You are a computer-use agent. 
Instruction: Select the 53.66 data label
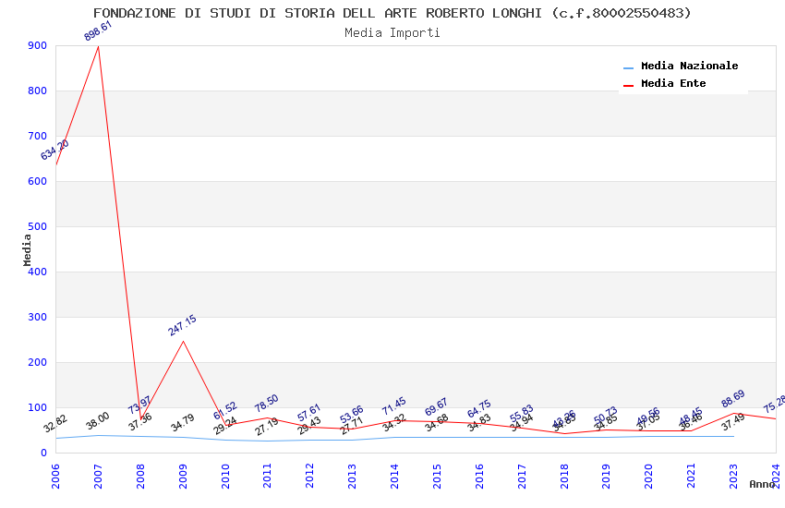352,415
